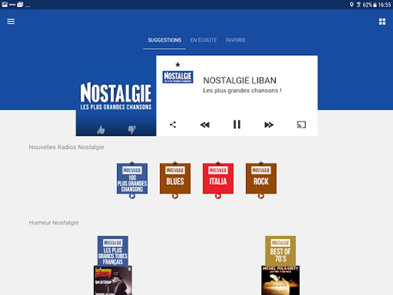Tap the thumbs up like icon
Screen dimensions: 393x295
coord(101,130)
